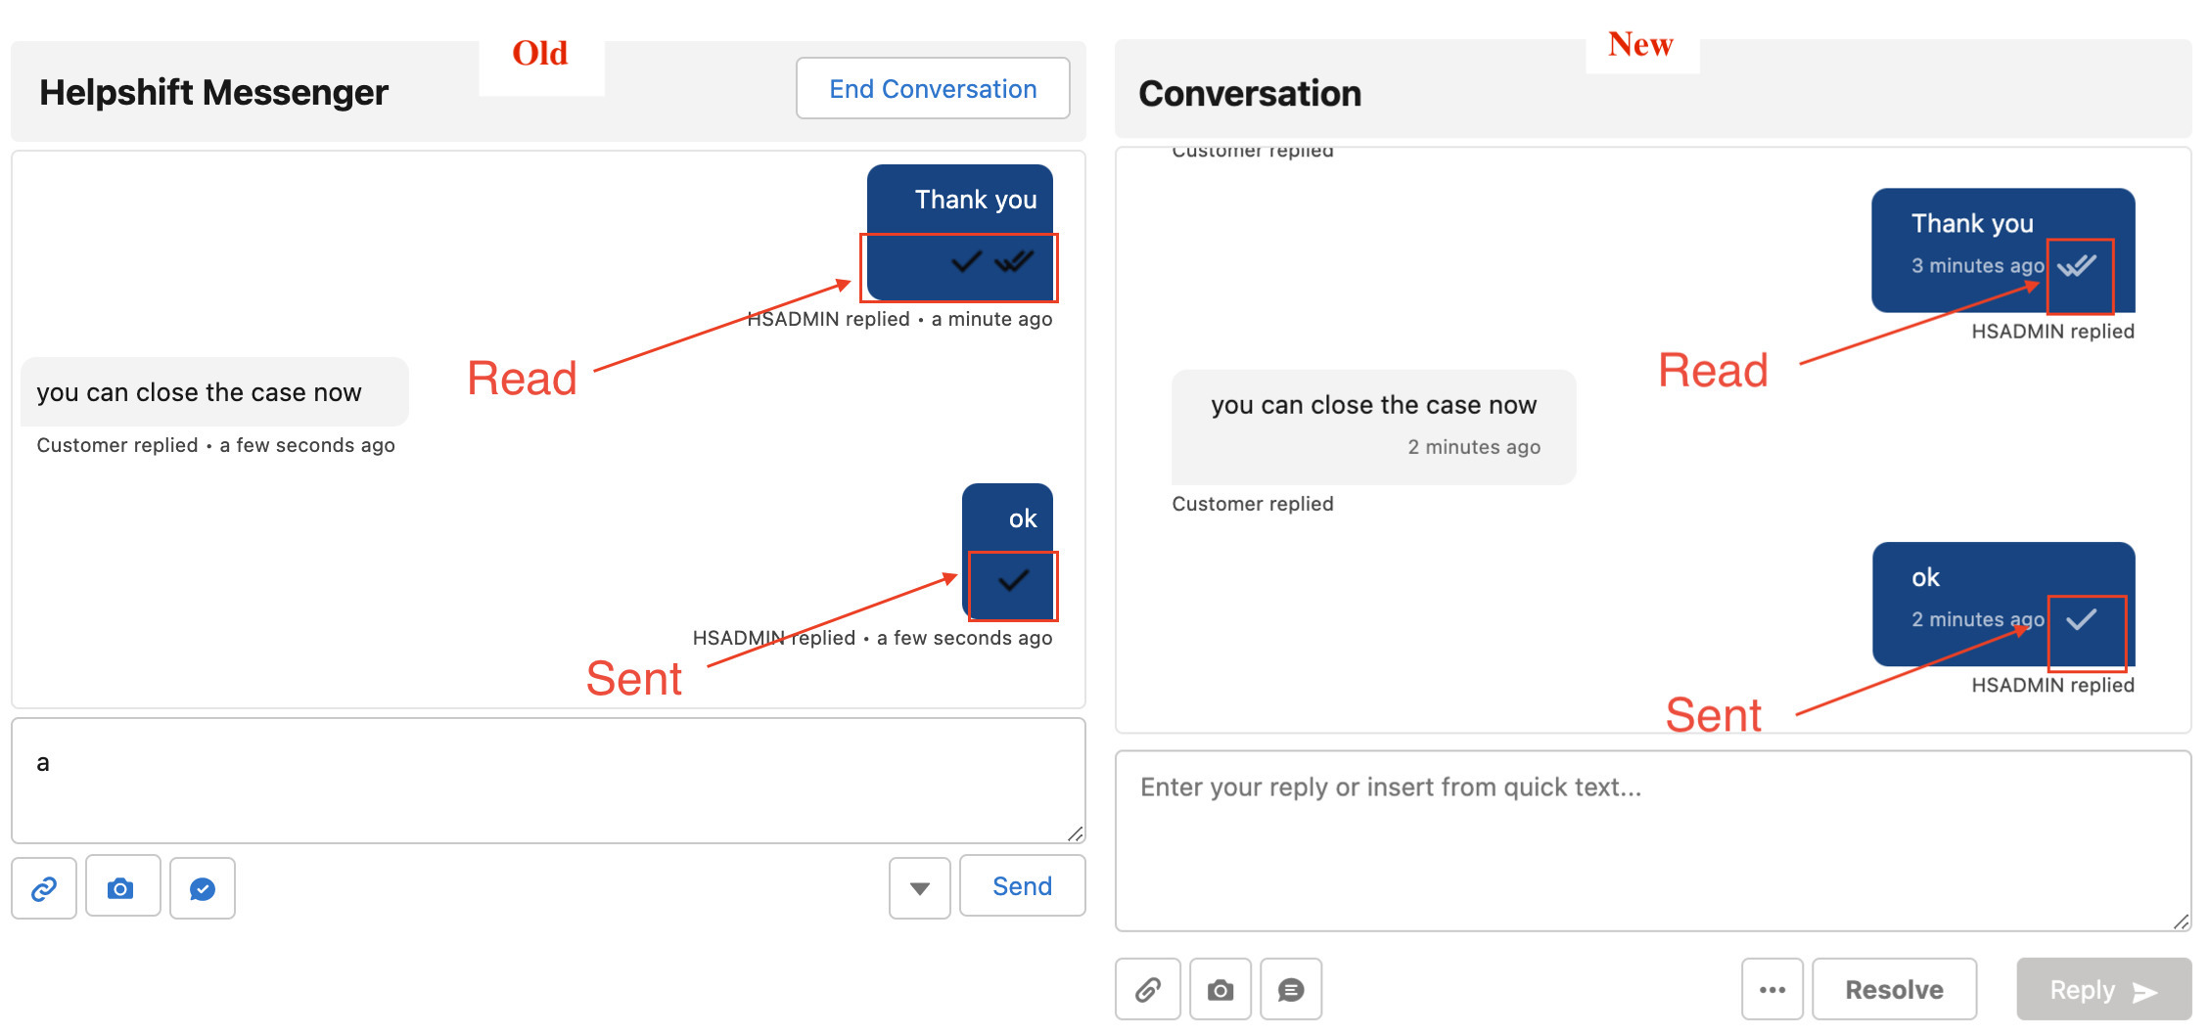
Task: Click the blue checkmark chat bubble icon
Action: coord(203,888)
